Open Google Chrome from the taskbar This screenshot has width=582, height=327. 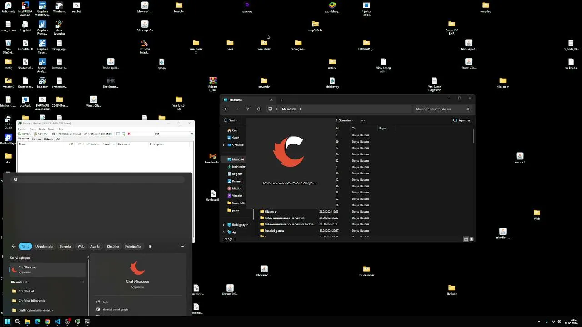point(47,322)
